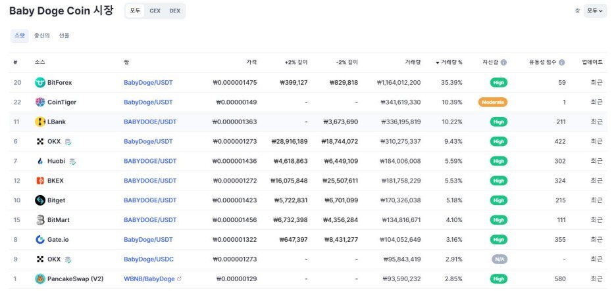This screenshot has width=616, height=291.
Task: Click external link icon beside WBNB/BabyDoge
Action: [x=180, y=279]
